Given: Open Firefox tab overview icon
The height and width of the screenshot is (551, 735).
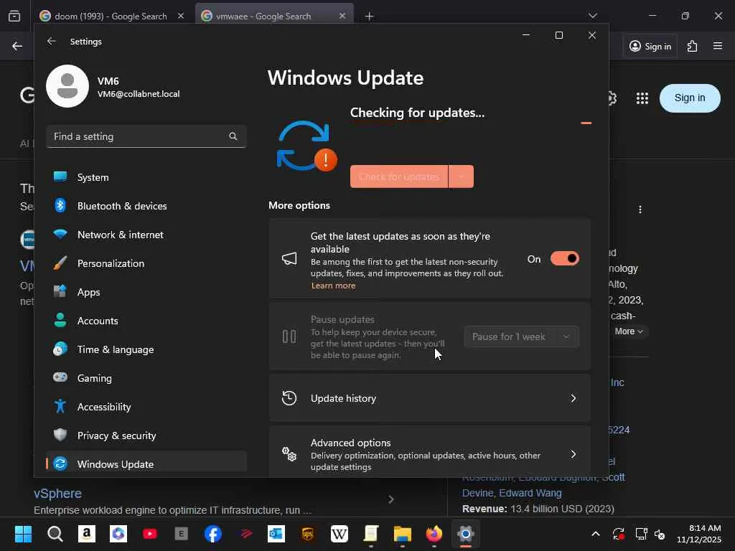Looking at the screenshot, I should coord(14,16).
